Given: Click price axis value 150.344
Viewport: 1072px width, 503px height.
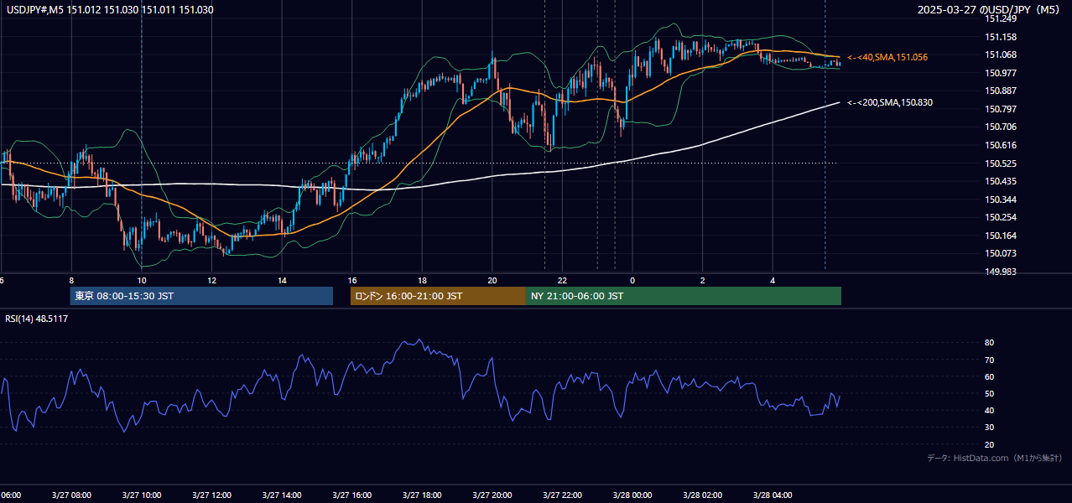Looking at the screenshot, I should (x=1000, y=200).
